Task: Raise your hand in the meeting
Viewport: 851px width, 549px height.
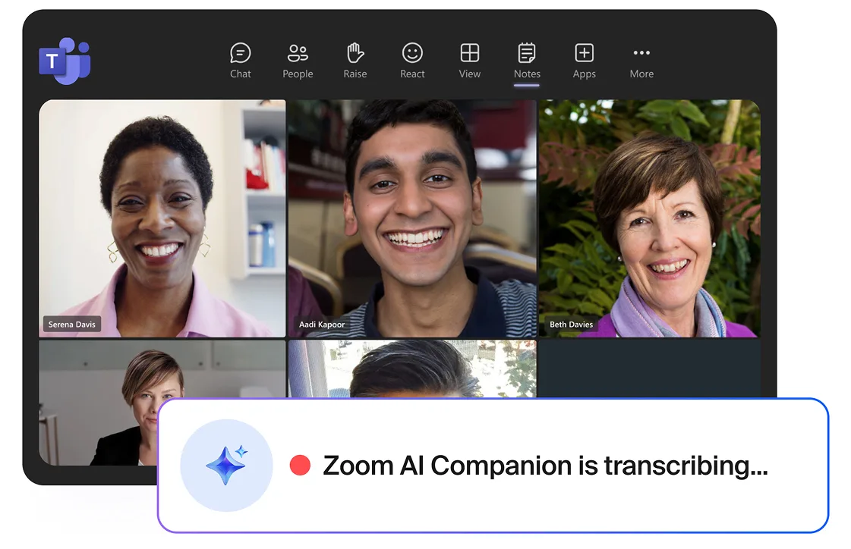Action: [x=355, y=61]
